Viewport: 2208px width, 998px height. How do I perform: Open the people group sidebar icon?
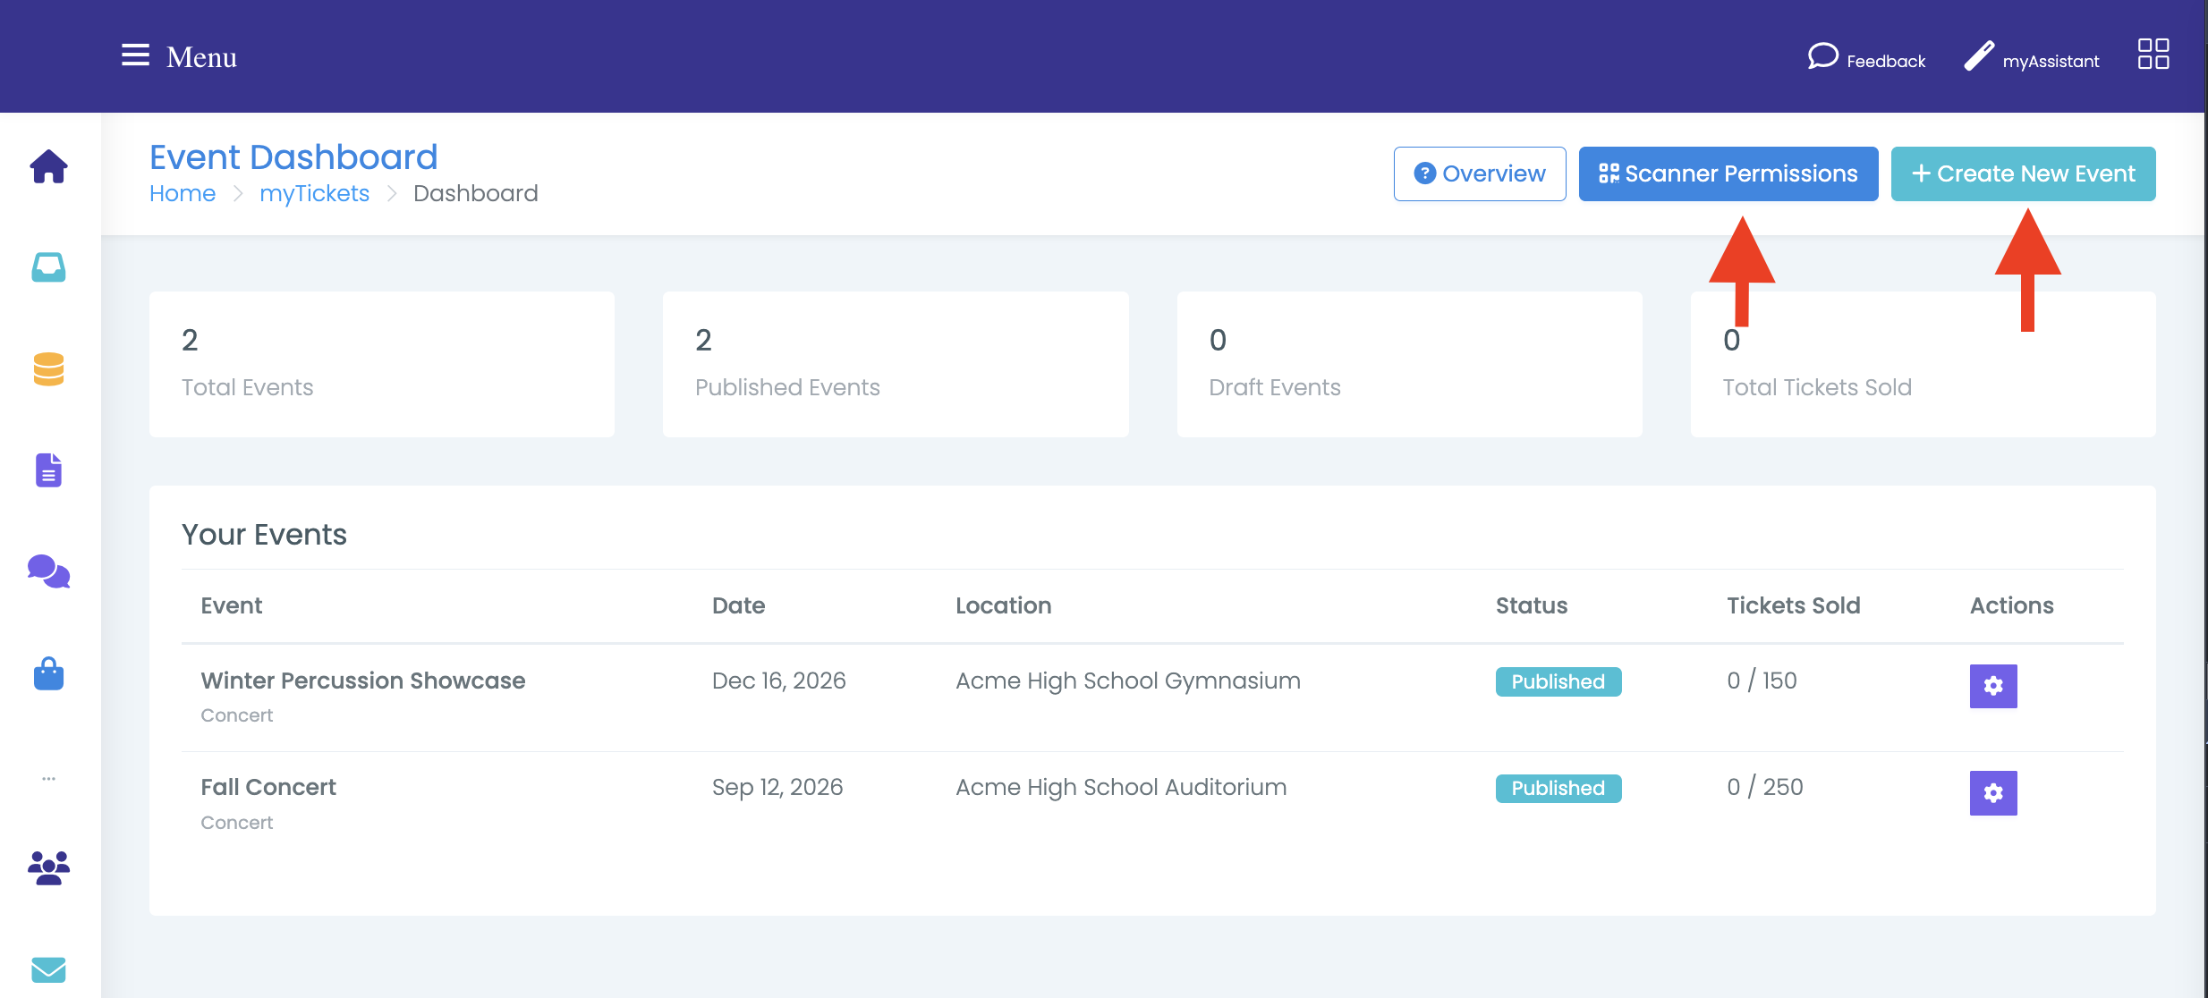point(48,867)
